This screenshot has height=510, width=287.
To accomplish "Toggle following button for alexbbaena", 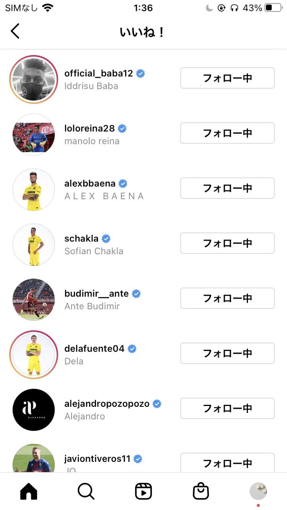I will [x=227, y=188].
